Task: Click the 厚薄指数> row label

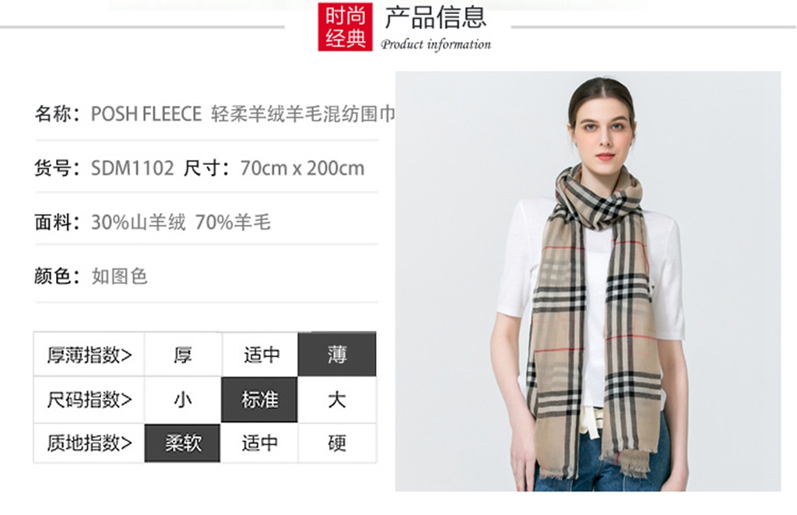Action: [x=90, y=355]
